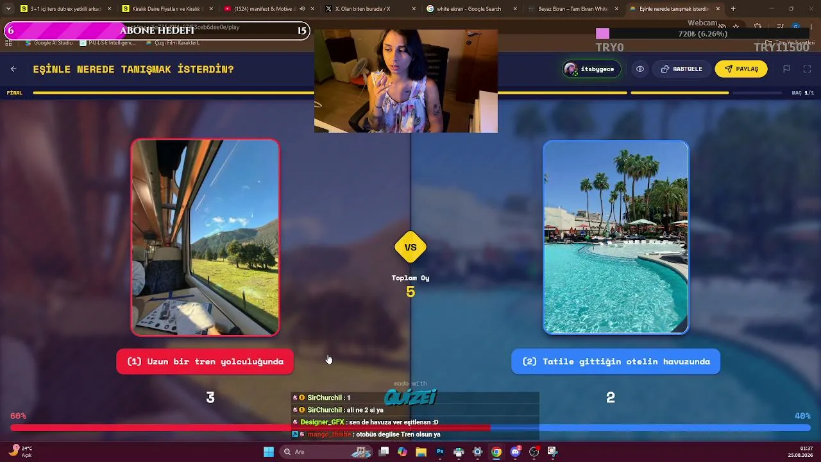This screenshot has height=462, width=821.
Task: Select the hotel pool photo card
Action: (x=616, y=237)
